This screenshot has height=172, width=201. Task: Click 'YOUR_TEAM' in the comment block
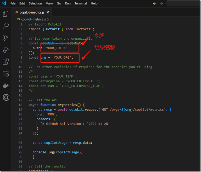pos(64,76)
